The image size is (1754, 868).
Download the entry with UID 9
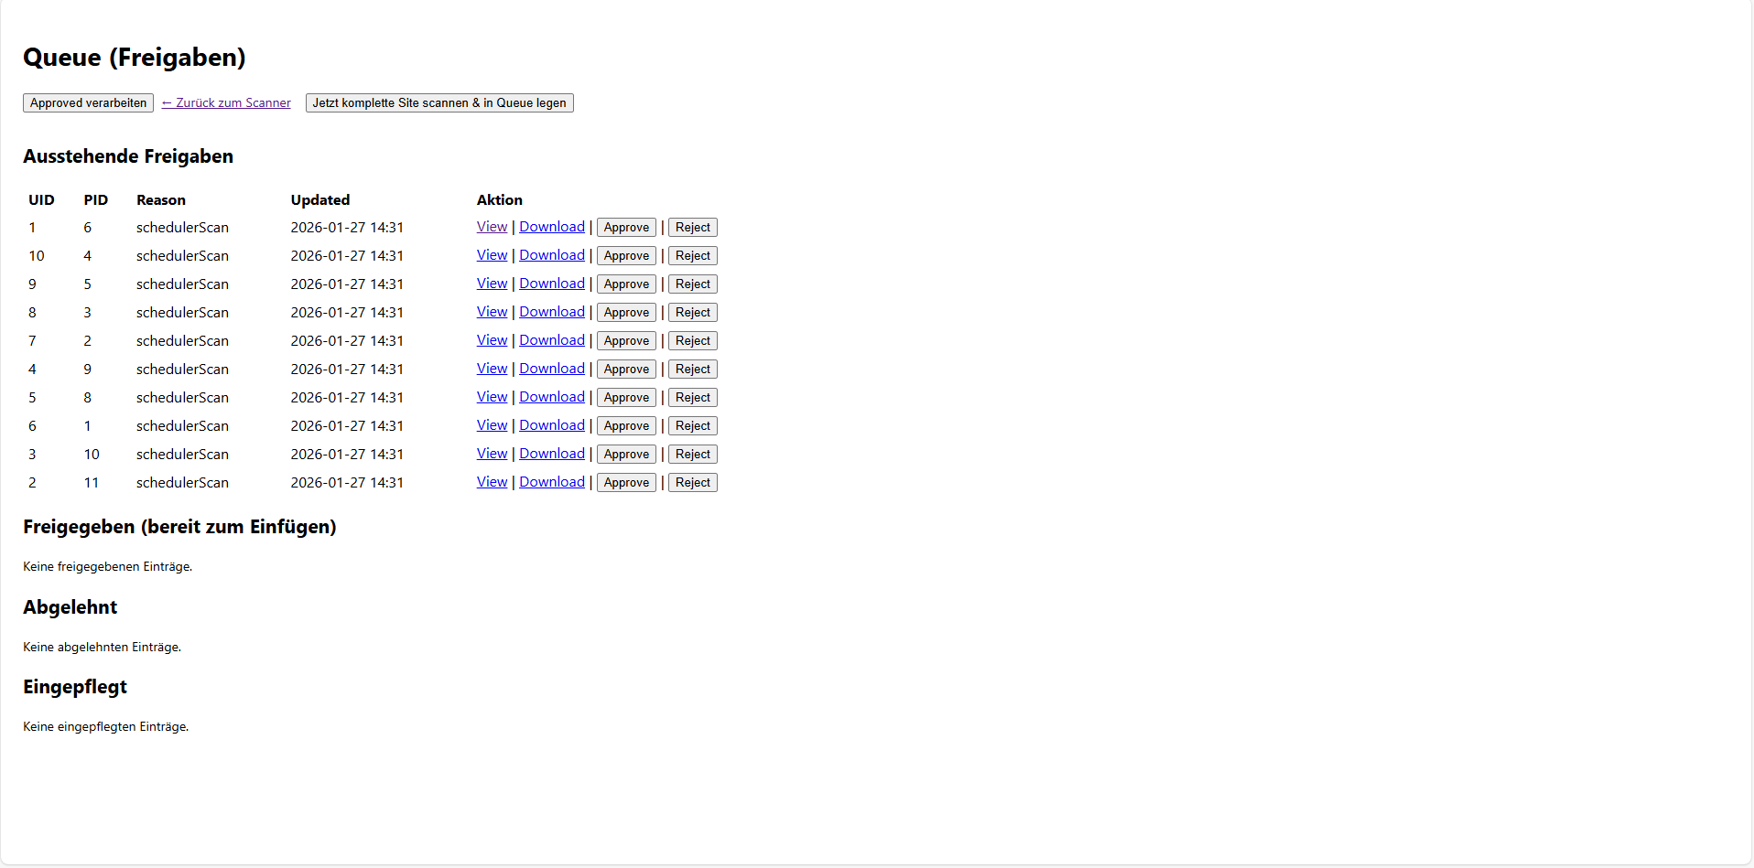pos(551,284)
